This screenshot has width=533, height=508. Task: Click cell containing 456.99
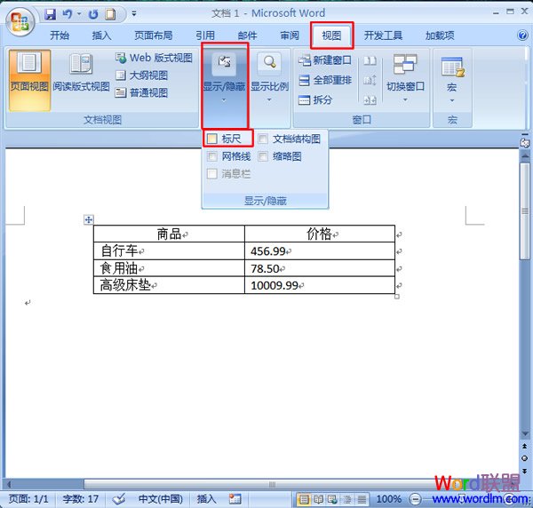click(x=320, y=251)
